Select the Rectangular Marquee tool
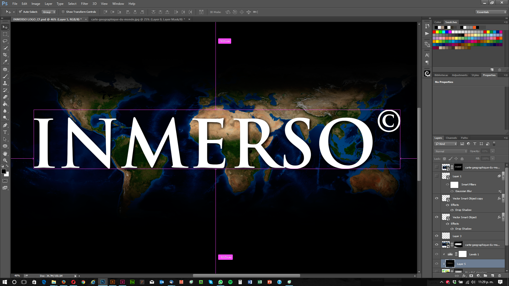 pyautogui.click(x=5, y=34)
